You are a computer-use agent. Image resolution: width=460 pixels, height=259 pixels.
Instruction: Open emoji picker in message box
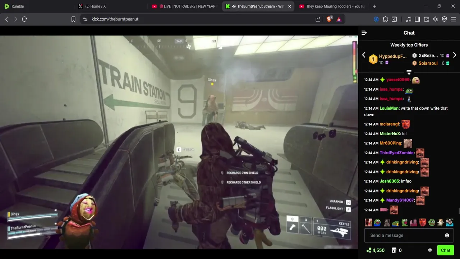[447, 235]
